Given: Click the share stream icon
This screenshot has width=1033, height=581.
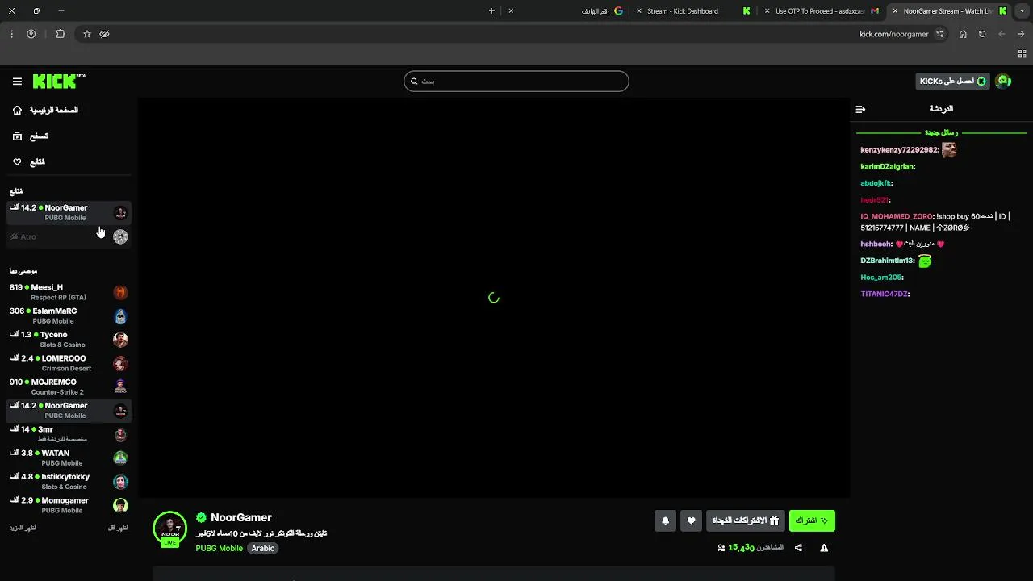Looking at the screenshot, I should coord(798,548).
